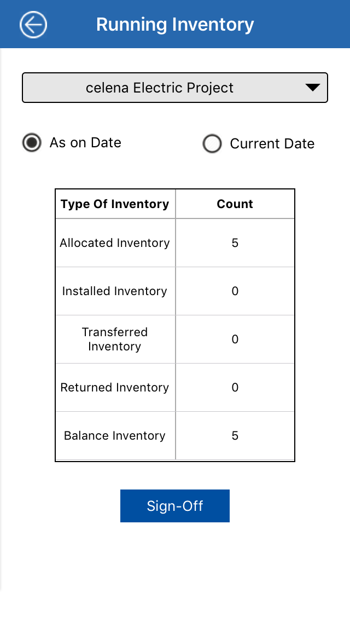Select the Installed Inventory row
The image size is (350, 622).
(x=115, y=291)
